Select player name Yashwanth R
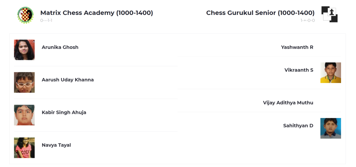The width and height of the screenshot is (356, 167). click(297, 47)
